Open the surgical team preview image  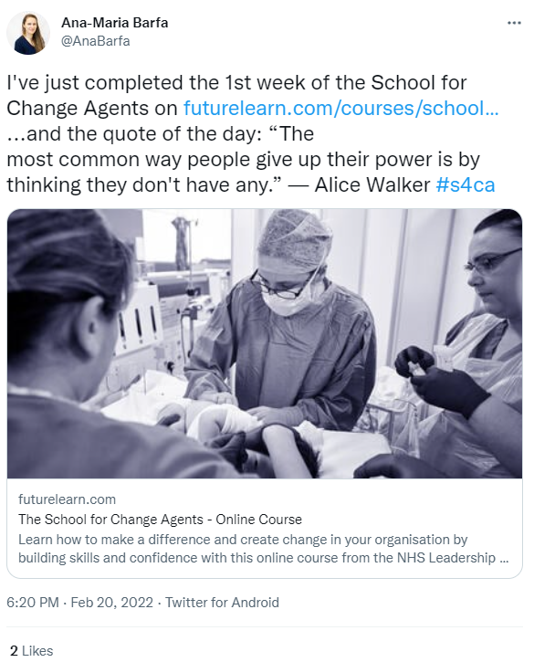(x=265, y=343)
